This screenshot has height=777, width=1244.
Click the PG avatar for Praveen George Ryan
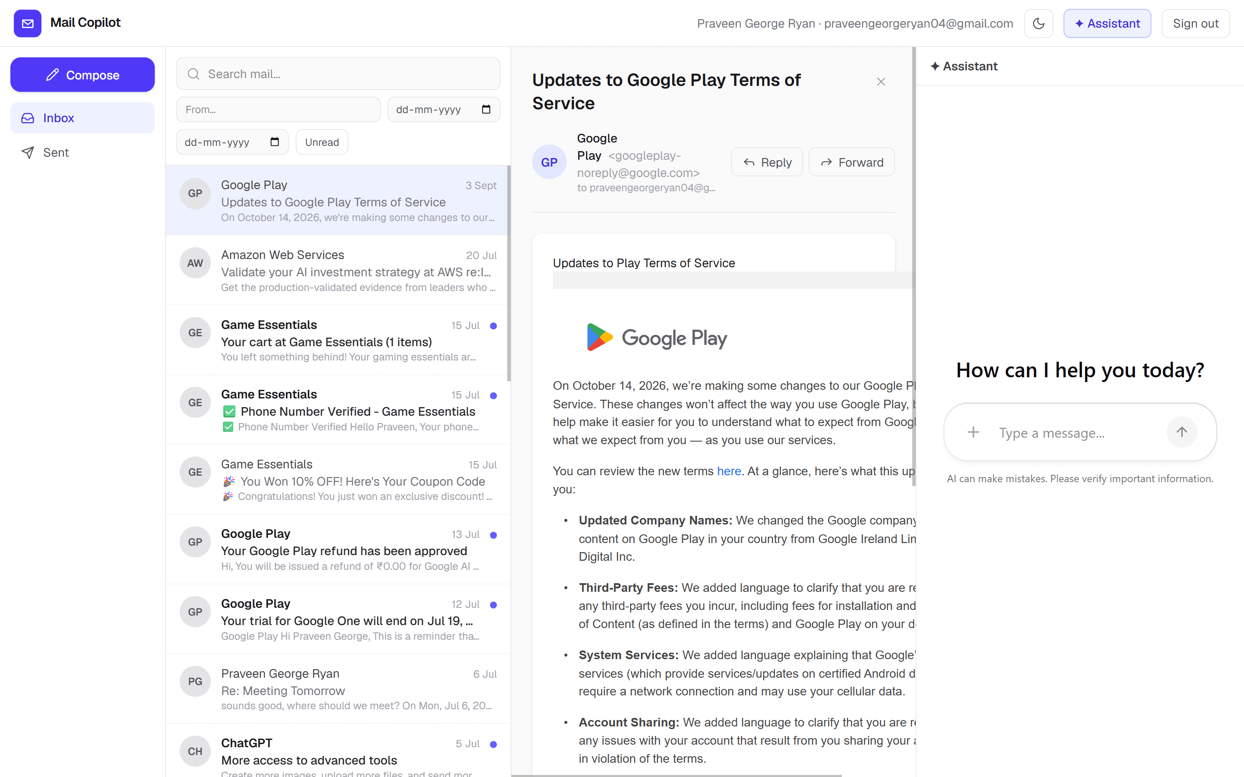[x=195, y=682]
